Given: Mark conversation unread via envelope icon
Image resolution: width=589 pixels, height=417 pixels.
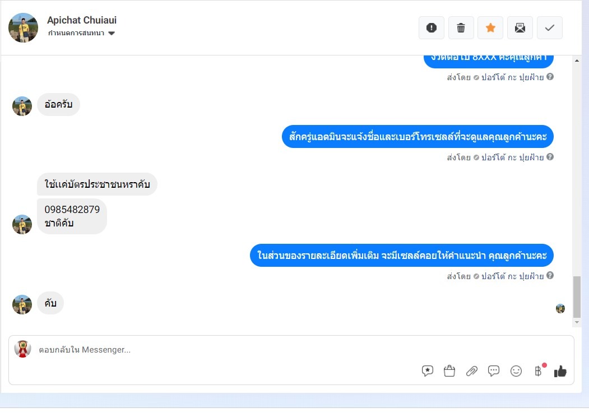Looking at the screenshot, I should (x=520, y=28).
